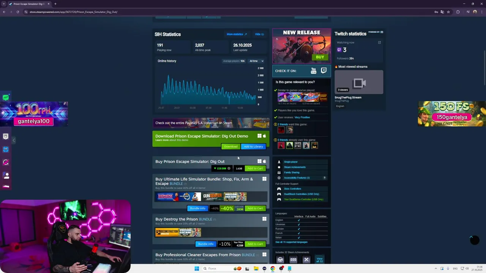Open See all 15 supported languages link
This screenshot has height=273, width=486.
tap(292, 242)
